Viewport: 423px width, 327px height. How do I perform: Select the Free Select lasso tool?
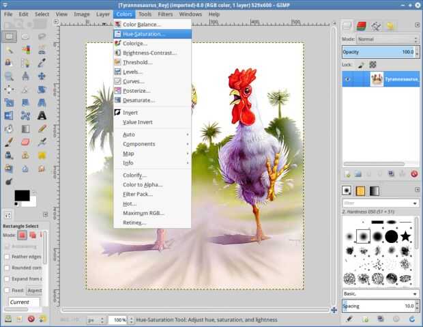(x=42, y=36)
